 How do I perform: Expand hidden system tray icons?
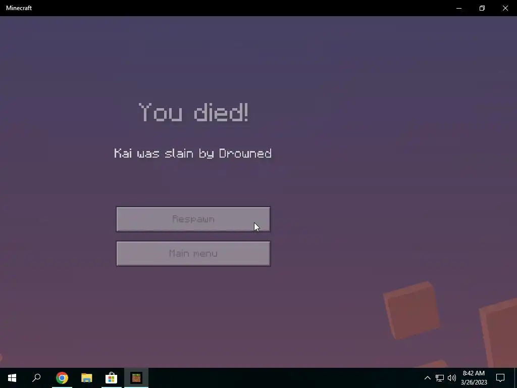(427, 378)
